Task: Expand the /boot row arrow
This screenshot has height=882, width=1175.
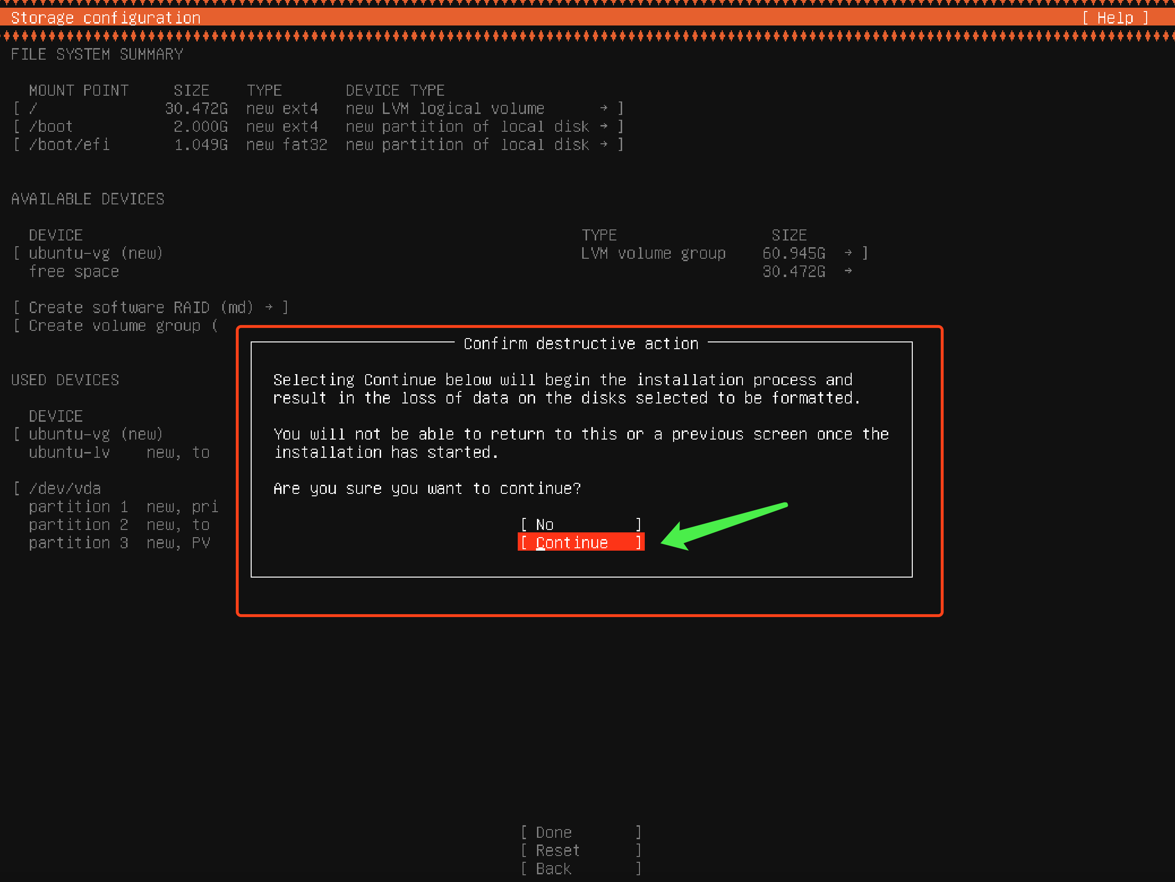Action: tap(603, 126)
